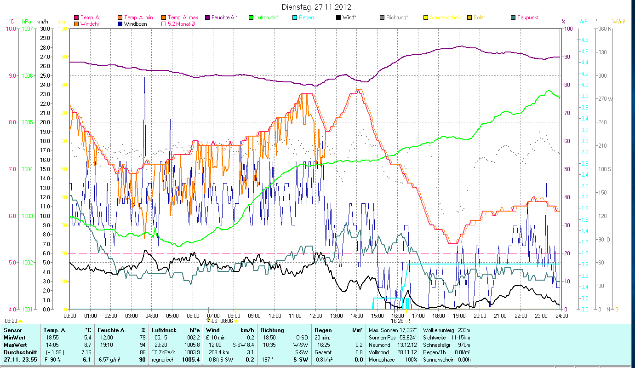Image resolution: width=635 pixels, height=368 pixels.
Task: Click the Max. Sonnen 17,367° entry
Action: (x=393, y=330)
